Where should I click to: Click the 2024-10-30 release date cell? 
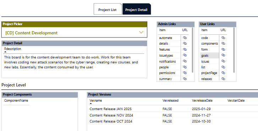click(201, 121)
